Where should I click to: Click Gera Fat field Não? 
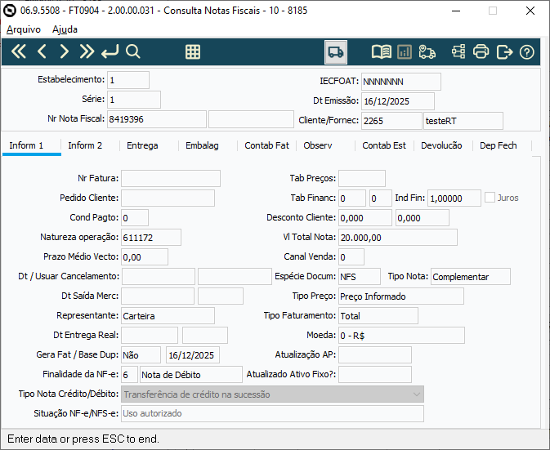[141, 355]
